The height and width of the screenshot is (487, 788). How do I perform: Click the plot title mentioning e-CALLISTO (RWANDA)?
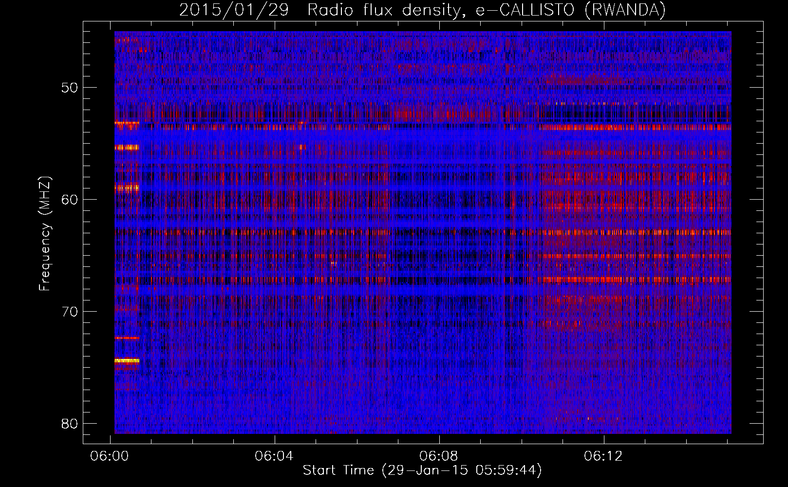click(422, 10)
